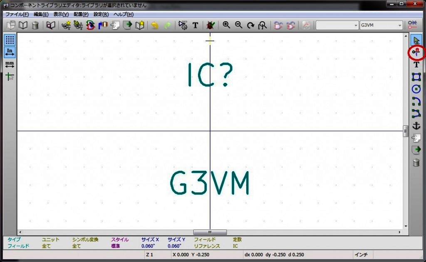
Task: Zoom out of the canvas
Action: (x=238, y=25)
